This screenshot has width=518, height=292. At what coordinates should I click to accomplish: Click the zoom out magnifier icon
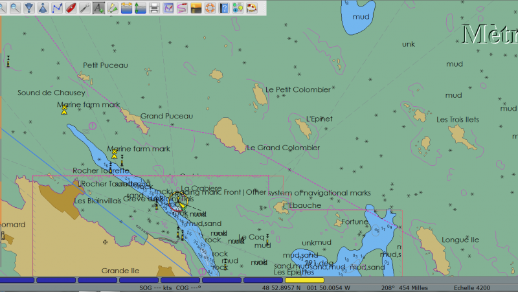[x=14, y=8]
